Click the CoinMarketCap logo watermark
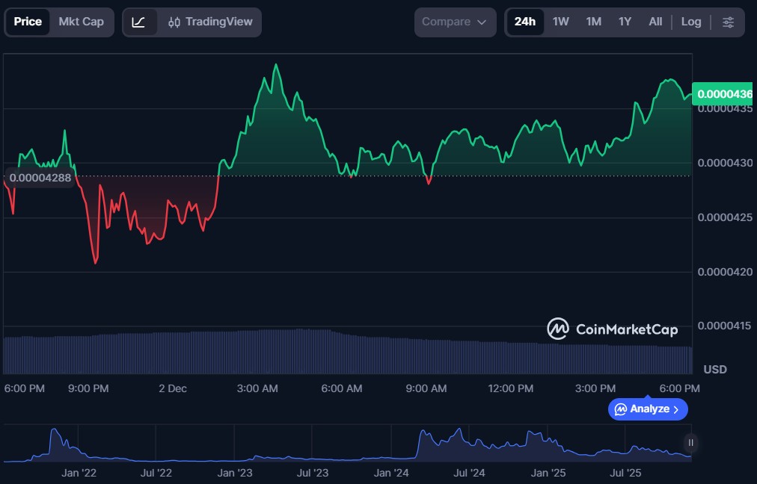Viewport: 757px width, 484px height. 612,329
